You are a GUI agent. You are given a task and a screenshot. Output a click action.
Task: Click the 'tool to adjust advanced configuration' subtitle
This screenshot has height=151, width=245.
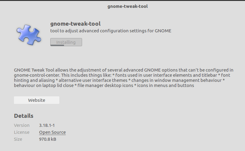pos(111,31)
